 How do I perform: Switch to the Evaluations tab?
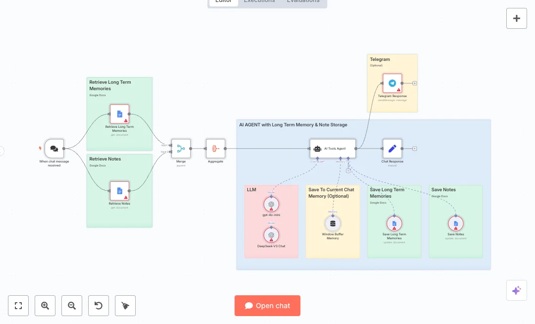point(303,1)
